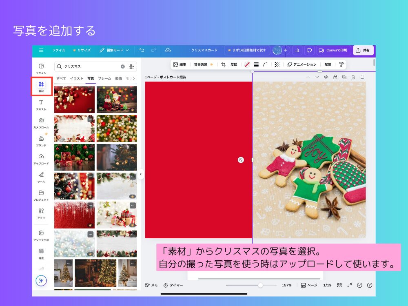
Task: Collapse the element panel using the side arrow
Action: [140, 174]
